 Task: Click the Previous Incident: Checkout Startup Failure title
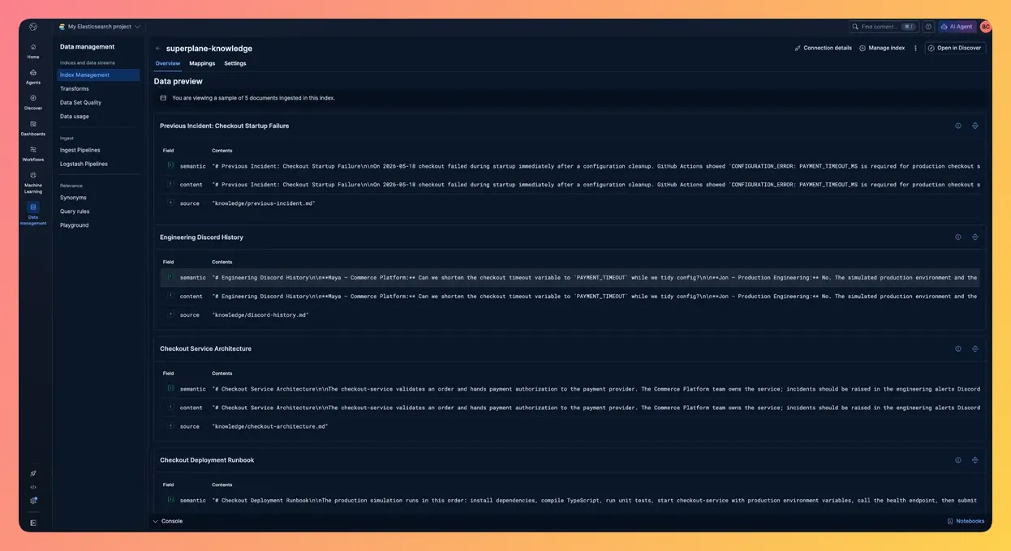point(224,126)
